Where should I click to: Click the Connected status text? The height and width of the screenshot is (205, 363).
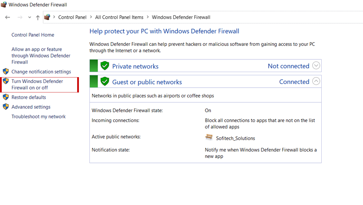coord(294,82)
